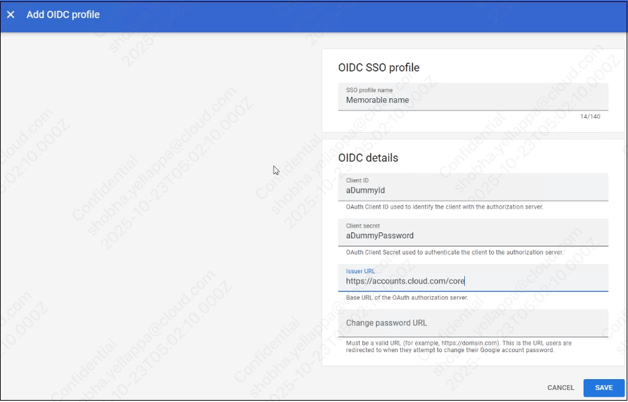The width and height of the screenshot is (628, 402).
Task: Click the OIDC SSO profile heading
Action: tap(379, 67)
